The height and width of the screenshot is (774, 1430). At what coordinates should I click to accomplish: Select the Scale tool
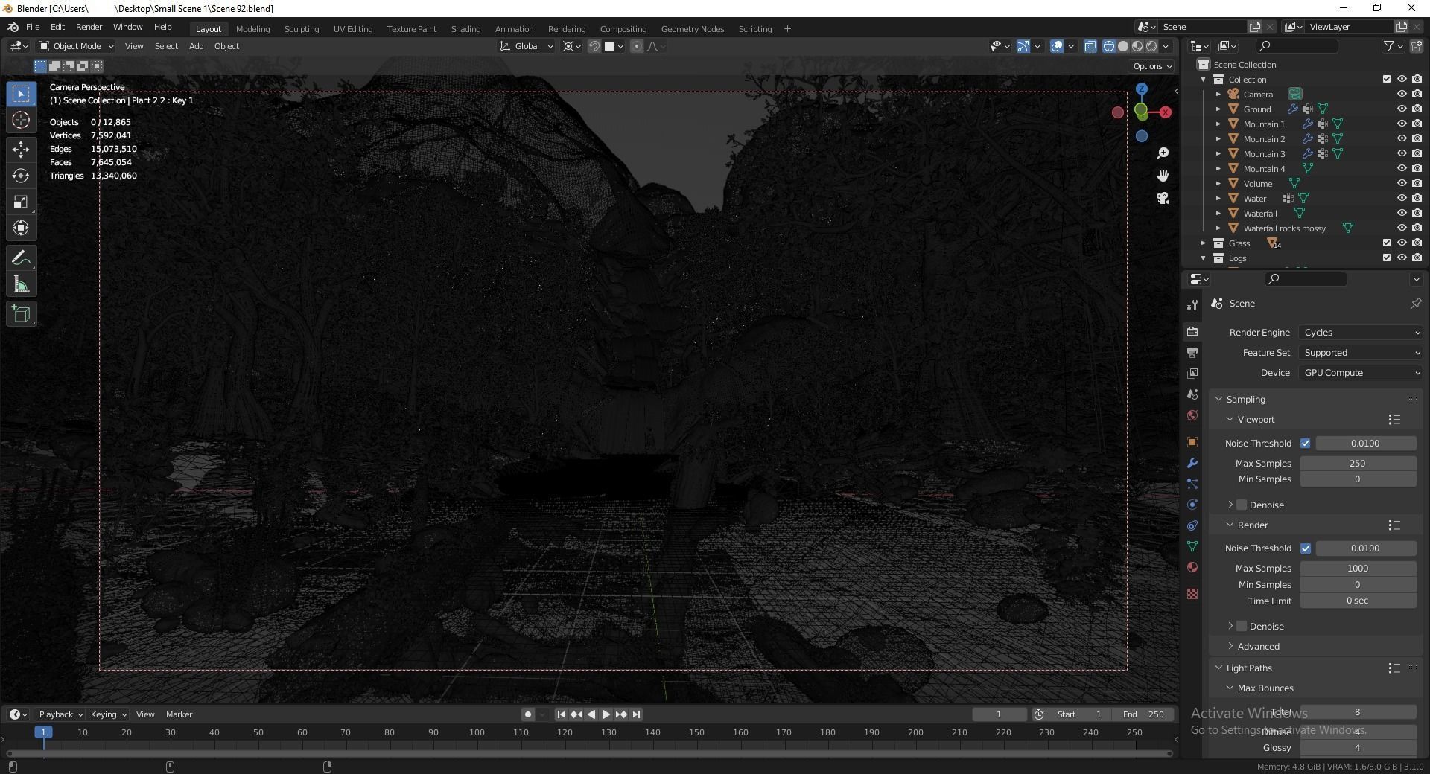[x=21, y=202]
